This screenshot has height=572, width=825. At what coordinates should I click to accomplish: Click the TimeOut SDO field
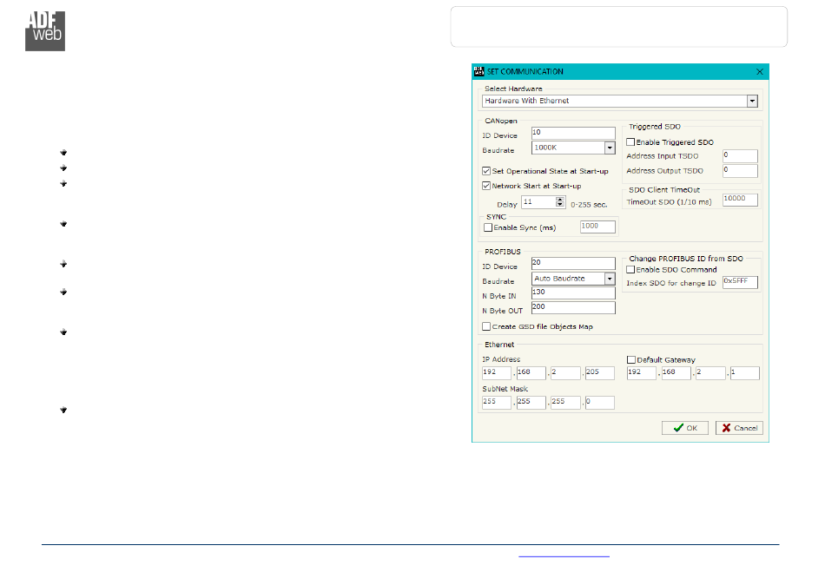tap(740, 200)
